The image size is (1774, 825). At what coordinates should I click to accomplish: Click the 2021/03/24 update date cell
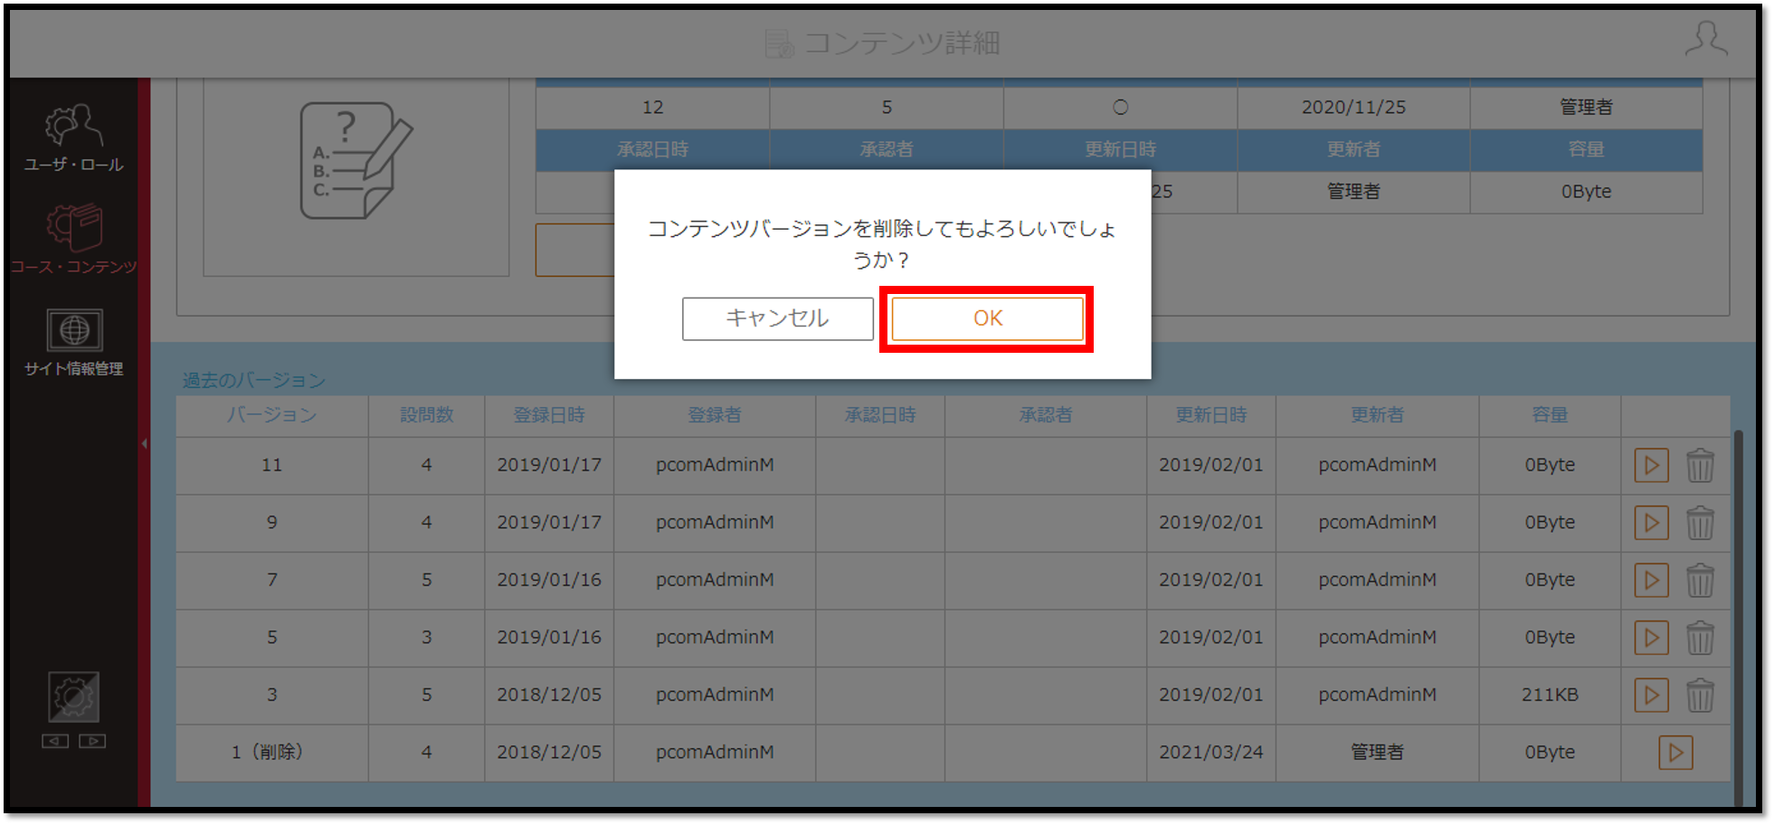(x=1210, y=753)
